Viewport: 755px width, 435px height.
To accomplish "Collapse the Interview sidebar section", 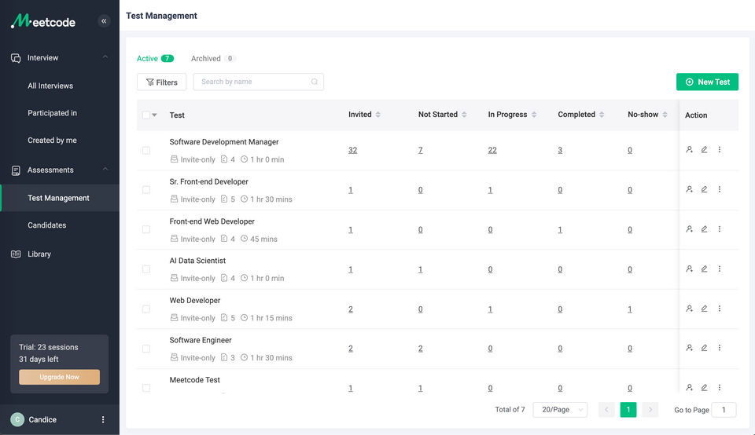I will pos(105,57).
